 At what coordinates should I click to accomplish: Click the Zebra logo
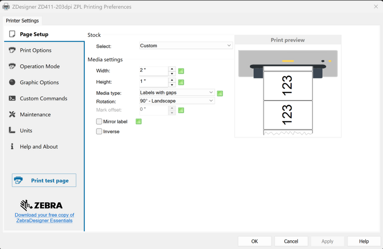[41, 205]
